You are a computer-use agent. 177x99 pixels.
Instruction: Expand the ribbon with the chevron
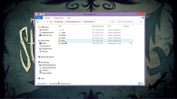click(140, 18)
